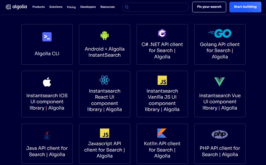Open Instantsearch Vanilla JS UI library text
This screenshot has height=165, width=266.
[x=162, y=100]
